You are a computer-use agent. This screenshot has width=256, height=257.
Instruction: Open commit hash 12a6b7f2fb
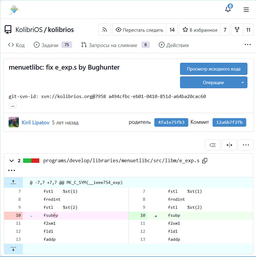(x=229, y=122)
